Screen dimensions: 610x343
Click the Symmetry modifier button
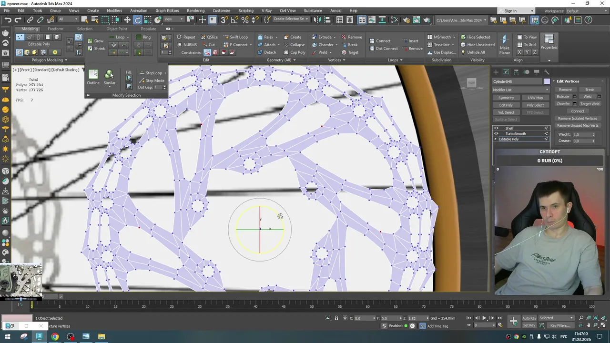(x=506, y=98)
